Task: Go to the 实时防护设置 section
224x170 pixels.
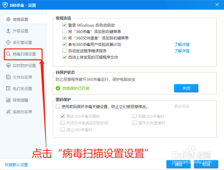Action: 24,65
